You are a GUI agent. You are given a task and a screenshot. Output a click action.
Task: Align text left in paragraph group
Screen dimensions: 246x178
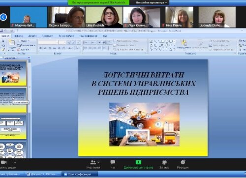[86, 48]
